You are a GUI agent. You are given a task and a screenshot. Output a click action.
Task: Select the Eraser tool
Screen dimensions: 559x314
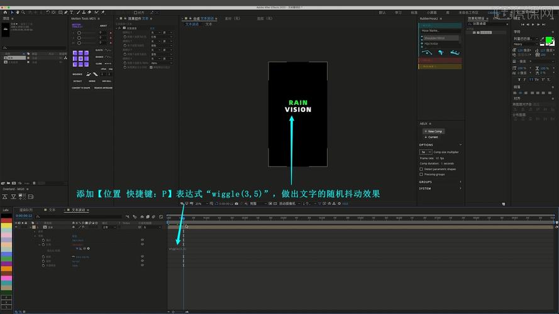89,13
